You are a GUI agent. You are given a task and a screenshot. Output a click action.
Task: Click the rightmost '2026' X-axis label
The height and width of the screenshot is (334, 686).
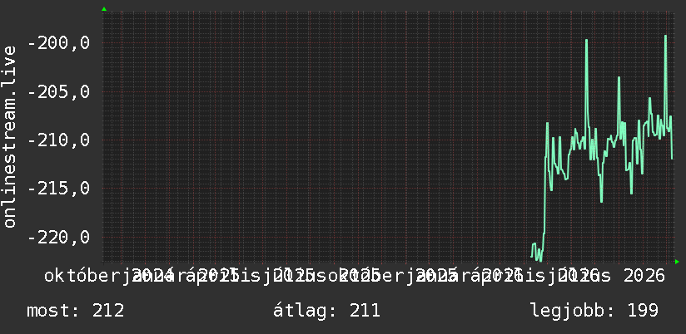coord(644,277)
